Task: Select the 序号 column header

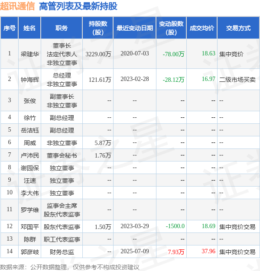Action: click(10, 28)
